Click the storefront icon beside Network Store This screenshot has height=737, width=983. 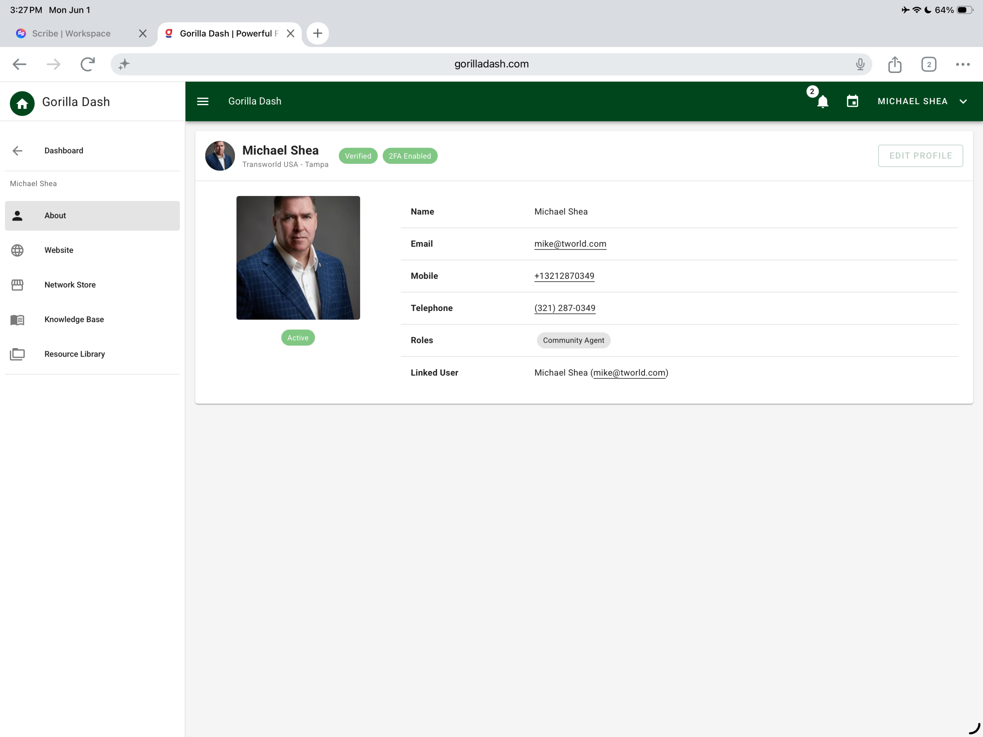point(17,285)
